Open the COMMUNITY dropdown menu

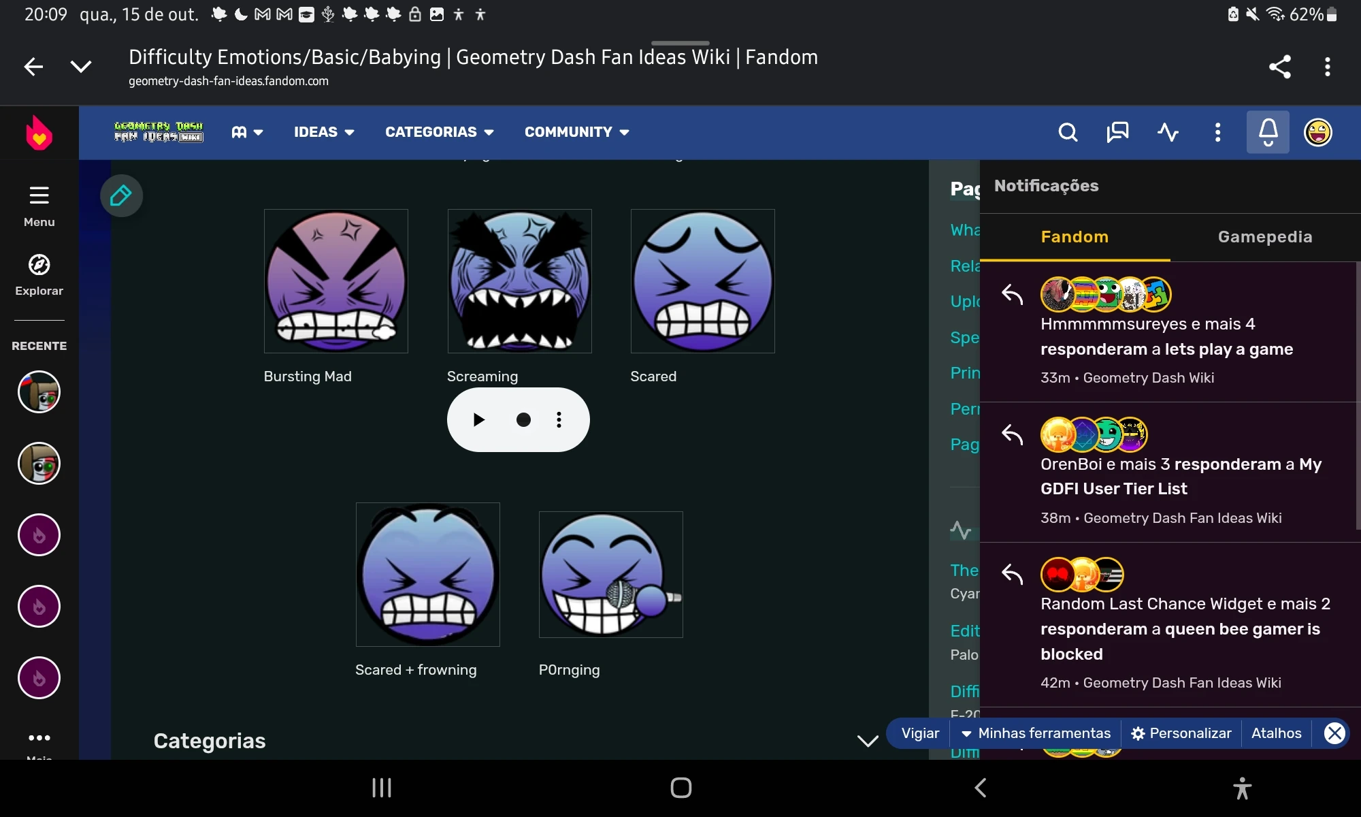pyautogui.click(x=576, y=132)
